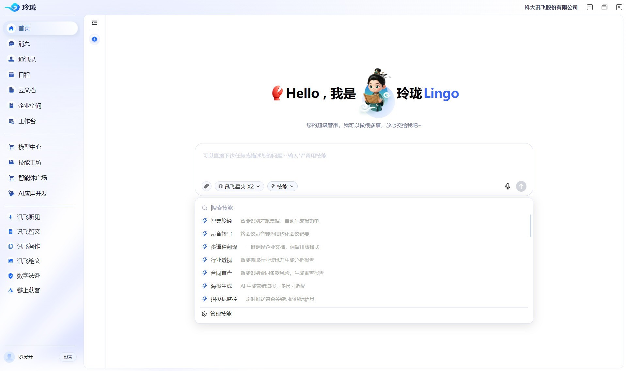Click the text 智能抓取行业资讯并生成分析报告
Screen dimensions: 626x371
pos(277,260)
